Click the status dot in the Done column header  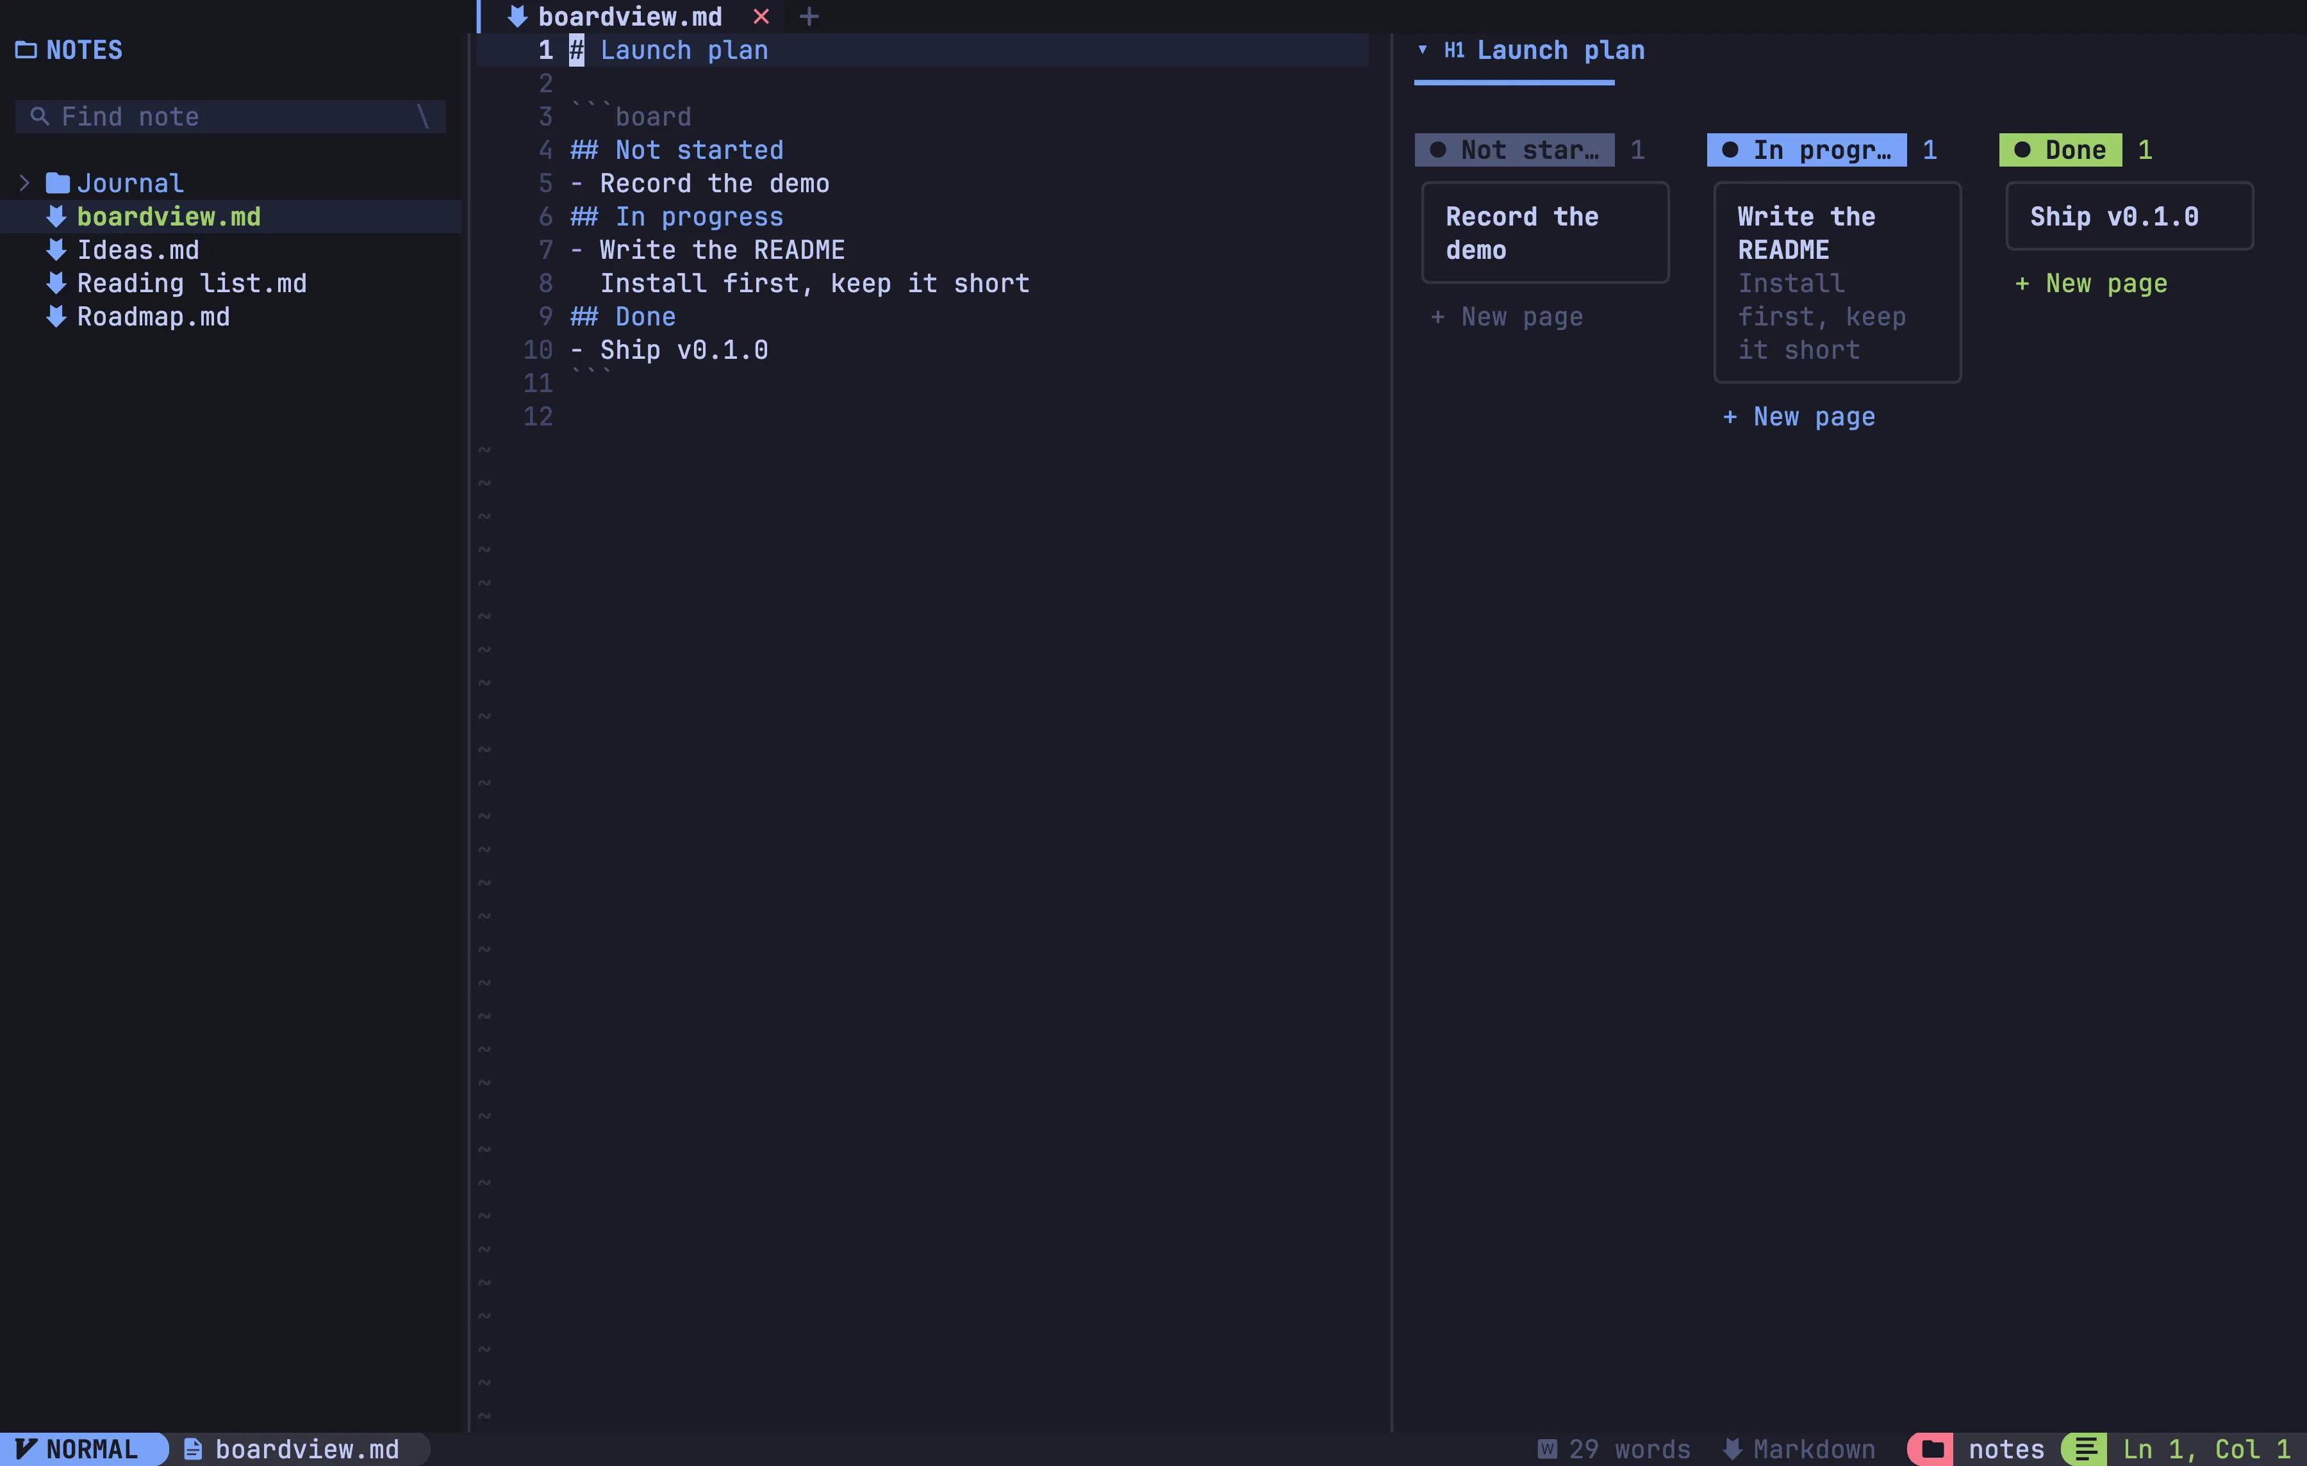(2021, 149)
